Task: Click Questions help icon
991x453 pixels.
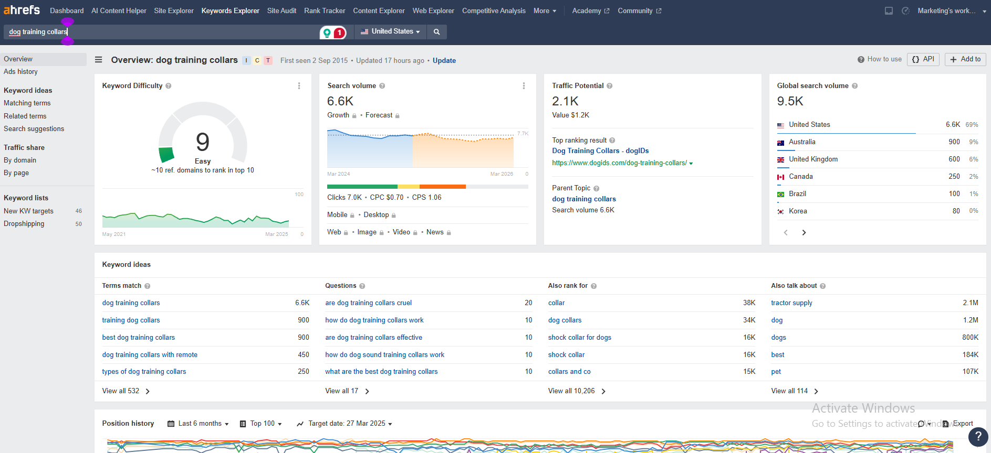Action: pyautogui.click(x=362, y=286)
